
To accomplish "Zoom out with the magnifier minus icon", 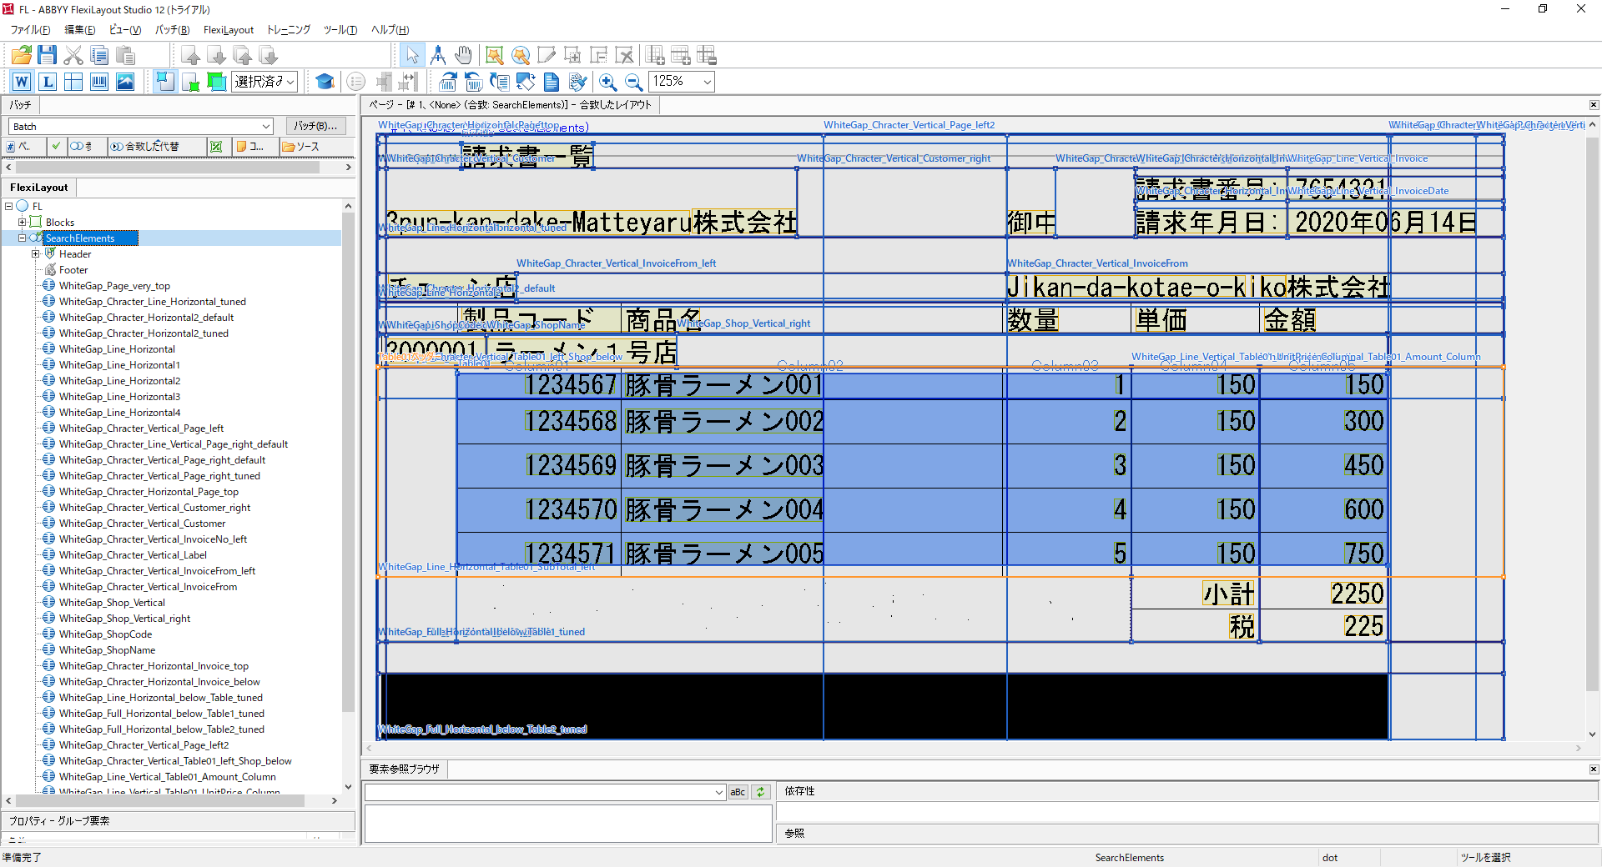I will (634, 81).
